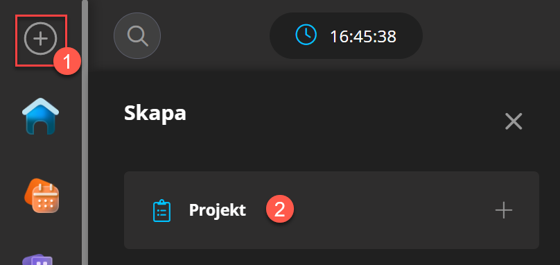Click the circled plus create icon
560x265 pixels.
(x=40, y=38)
